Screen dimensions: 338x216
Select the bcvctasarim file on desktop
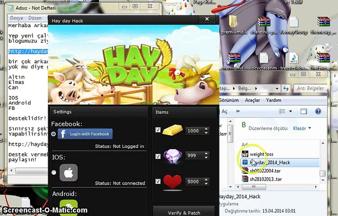pos(264,61)
